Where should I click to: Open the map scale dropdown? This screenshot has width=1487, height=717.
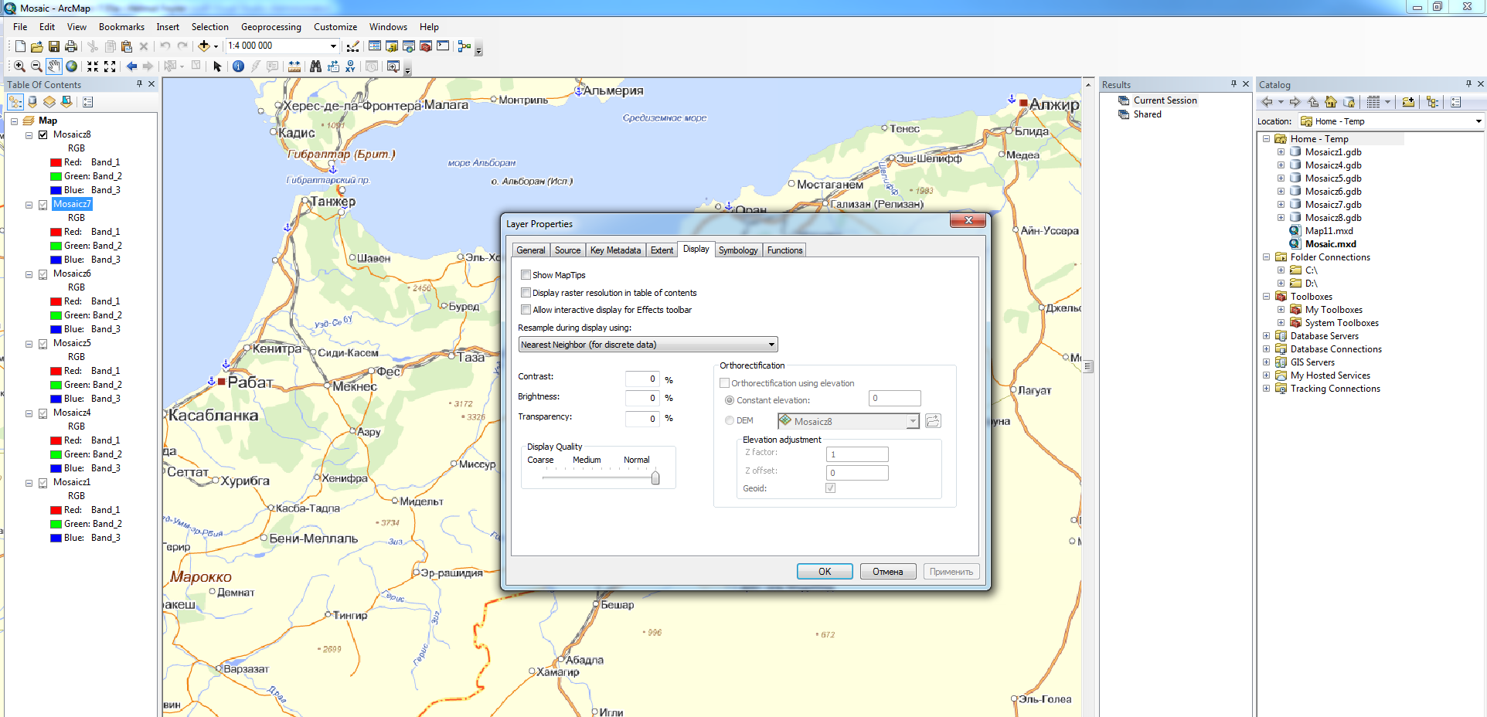tap(333, 46)
